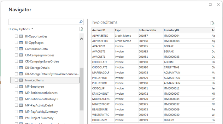Click the table icon next to MP-Employee

tap(21, 86)
